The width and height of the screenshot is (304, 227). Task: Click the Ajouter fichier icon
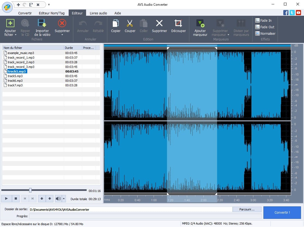(10, 23)
